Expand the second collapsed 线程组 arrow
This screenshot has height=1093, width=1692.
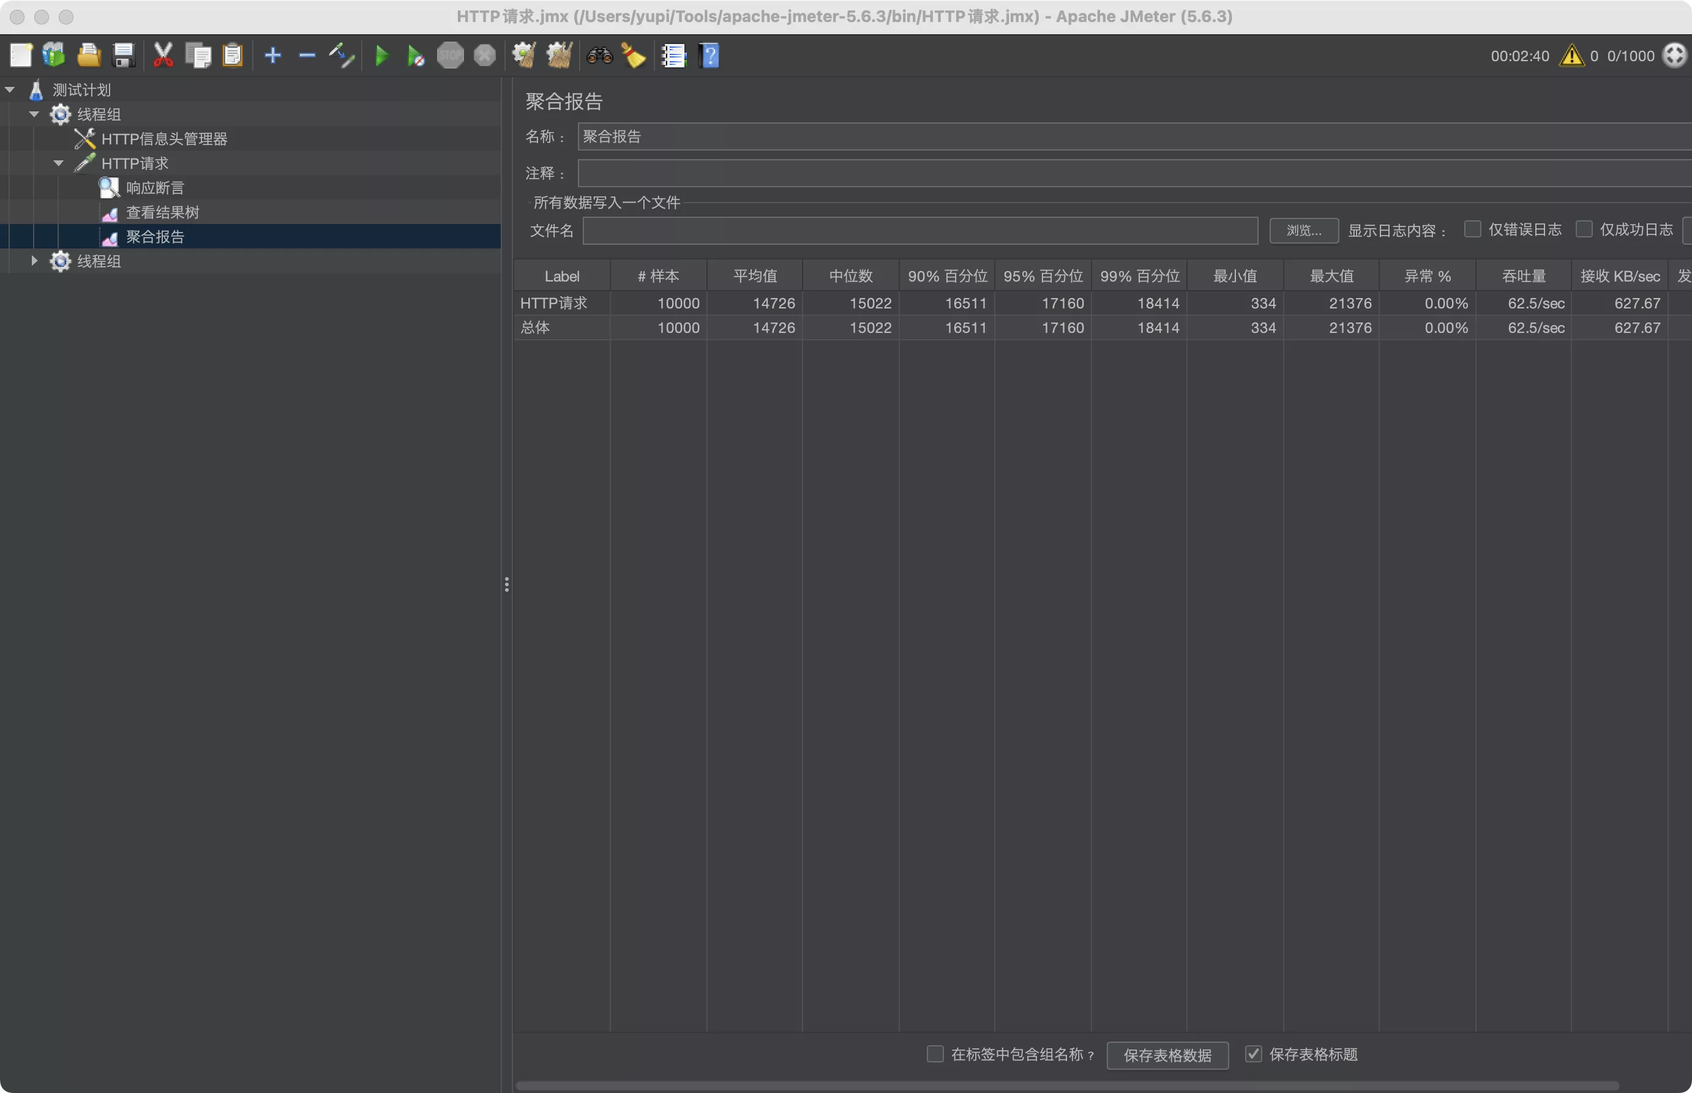tap(34, 261)
